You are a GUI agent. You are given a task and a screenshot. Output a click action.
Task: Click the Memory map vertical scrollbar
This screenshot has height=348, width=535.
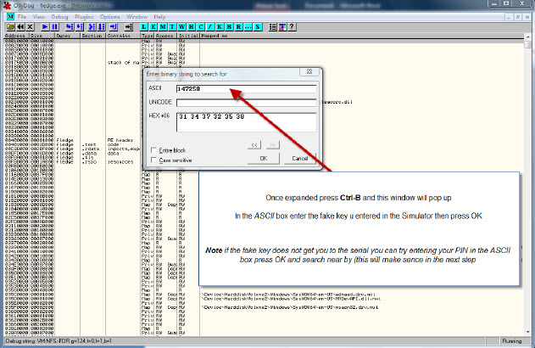tap(528, 184)
